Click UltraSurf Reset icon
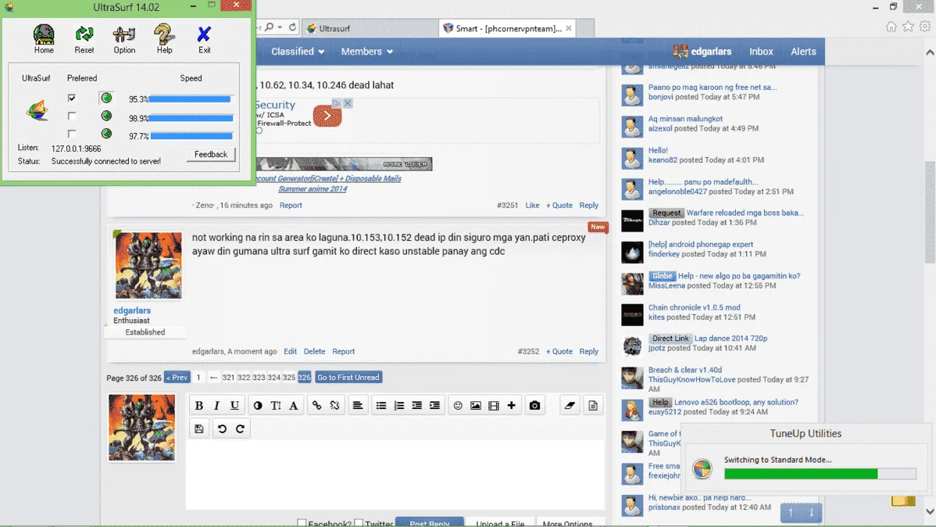 pos(84,39)
